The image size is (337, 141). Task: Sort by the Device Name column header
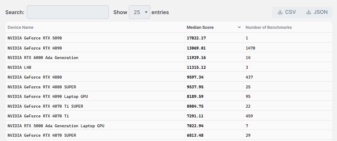pyautogui.click(x=20, y=27)
